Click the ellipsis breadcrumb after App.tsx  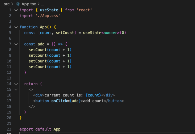42,4
